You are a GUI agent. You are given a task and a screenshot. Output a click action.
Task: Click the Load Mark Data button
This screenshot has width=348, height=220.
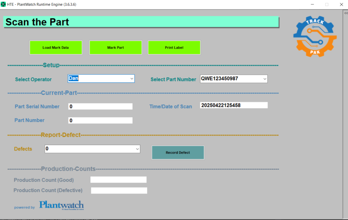click(56, 48)
